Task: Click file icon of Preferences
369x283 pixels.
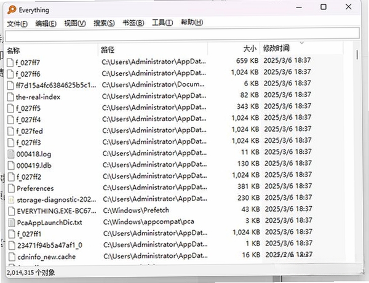Action: (x=11, y=188)
